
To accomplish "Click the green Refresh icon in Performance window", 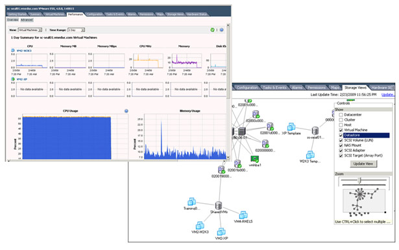I will (x=213, y=30).
